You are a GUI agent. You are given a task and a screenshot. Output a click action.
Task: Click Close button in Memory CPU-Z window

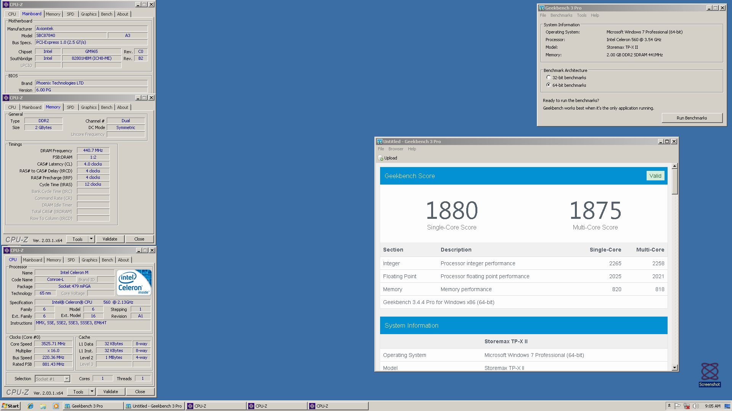pos(139,239)
